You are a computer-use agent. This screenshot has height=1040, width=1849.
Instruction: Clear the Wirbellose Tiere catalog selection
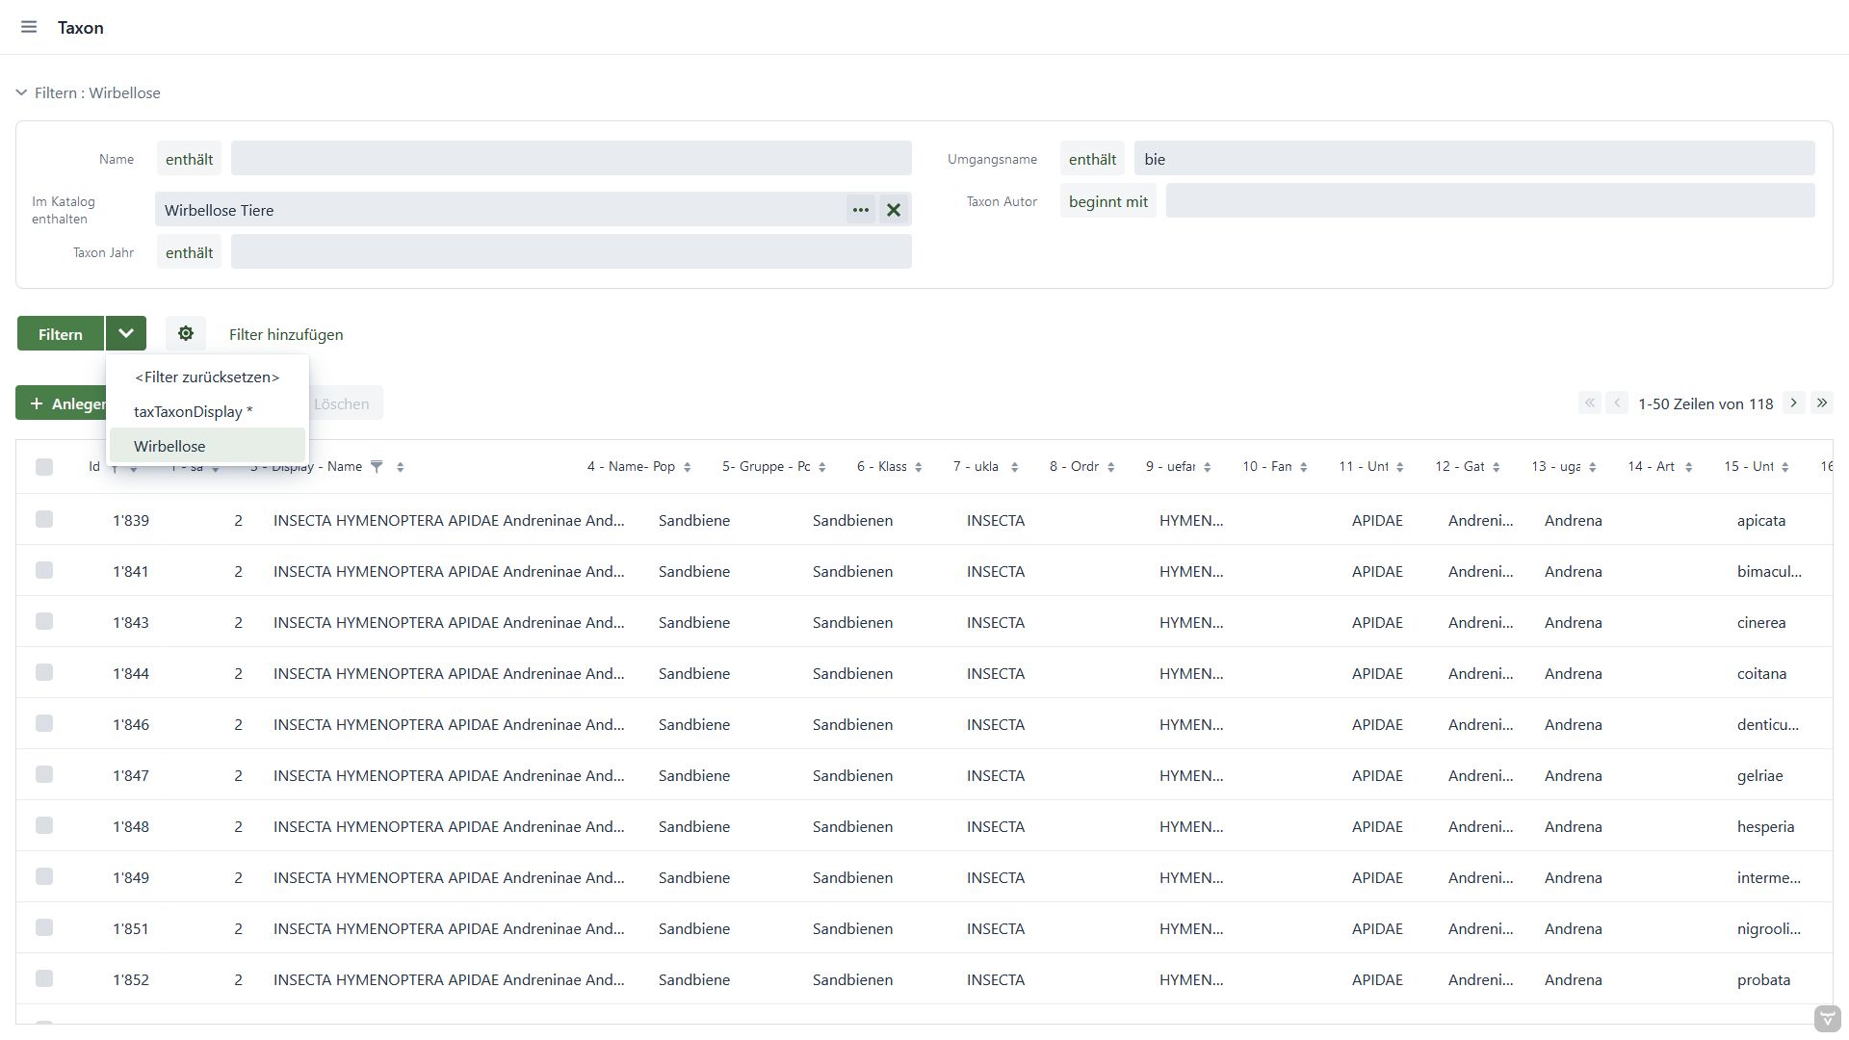point(894,210)
